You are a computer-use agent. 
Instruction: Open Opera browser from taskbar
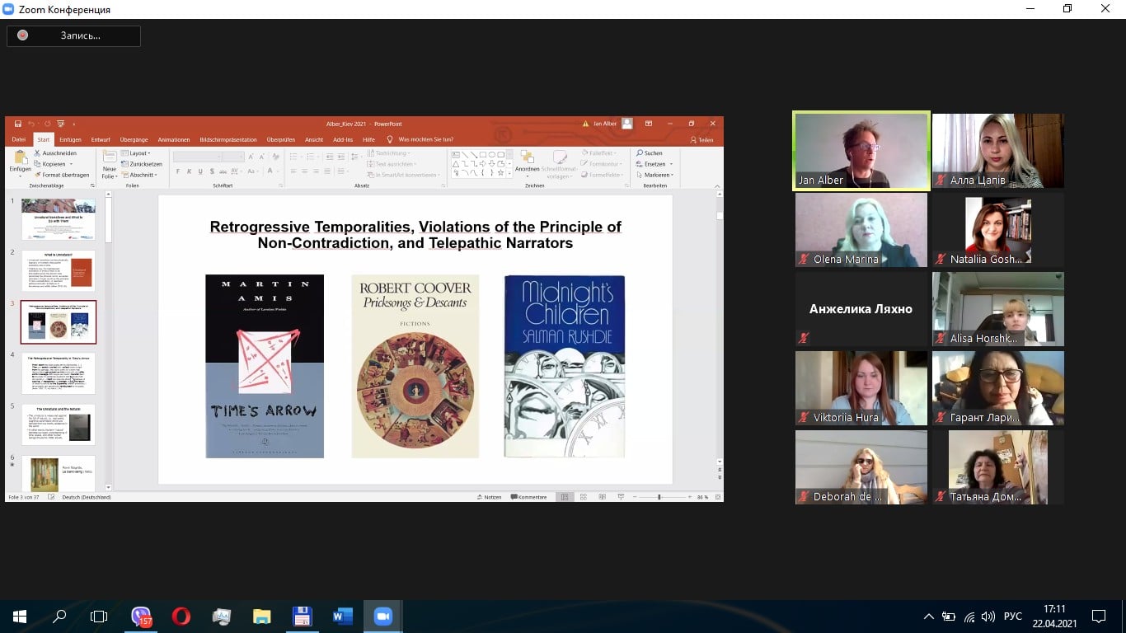[181, 616]
